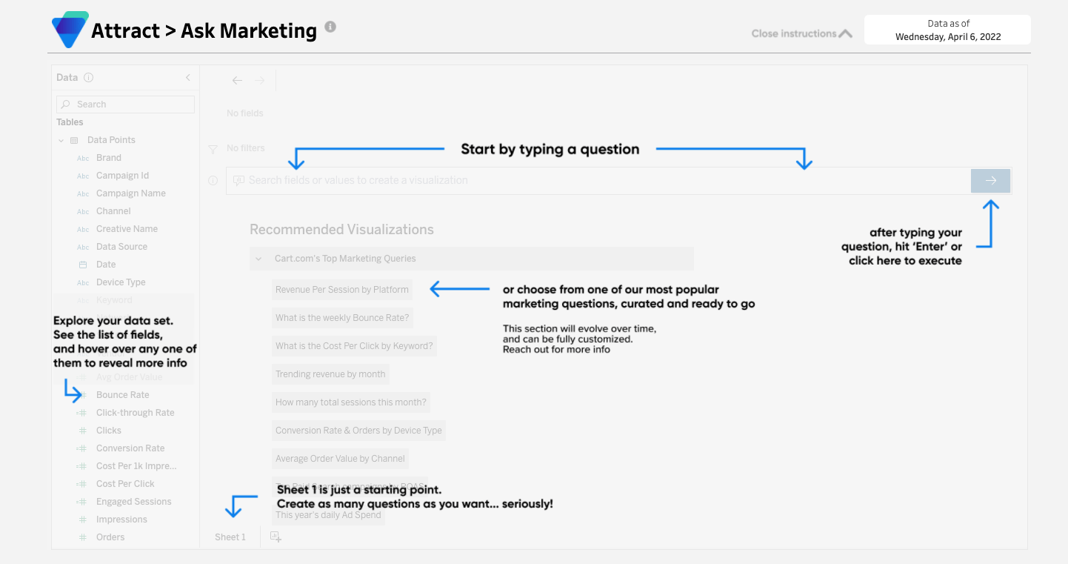Collapse the Data pane with its chevron
Screen dimensions: 1068x564
pos(187,77)
